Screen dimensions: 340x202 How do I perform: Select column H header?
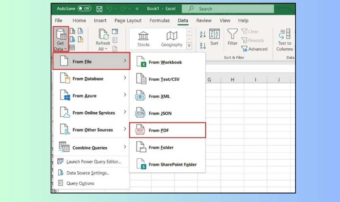(x=232, y=80)
